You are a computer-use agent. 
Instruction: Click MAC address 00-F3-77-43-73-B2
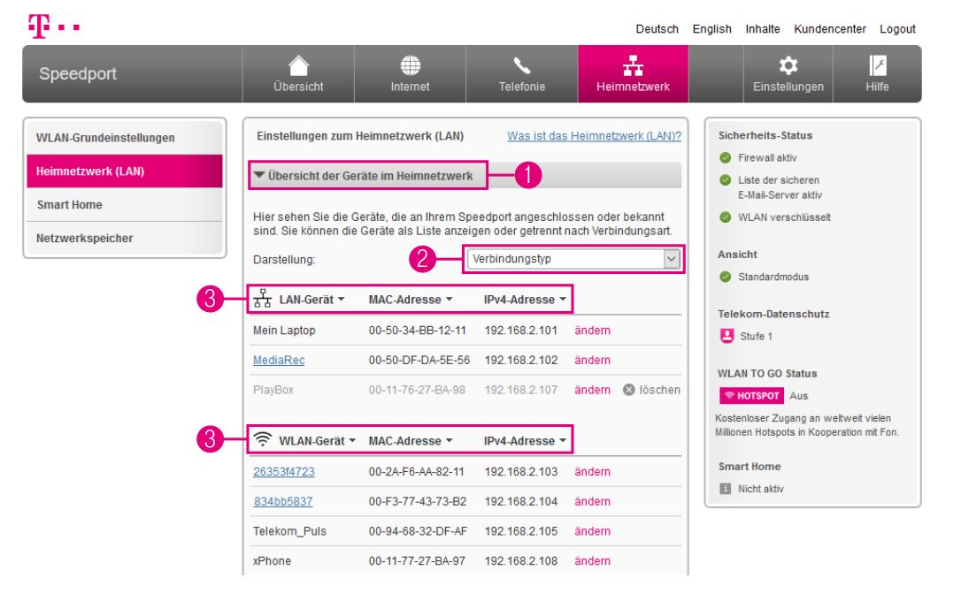pos(418,501)
